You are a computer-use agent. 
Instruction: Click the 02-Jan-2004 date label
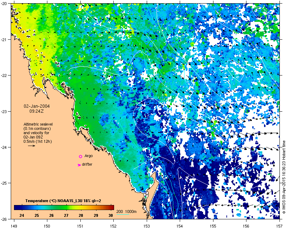(x=37, y=106)
